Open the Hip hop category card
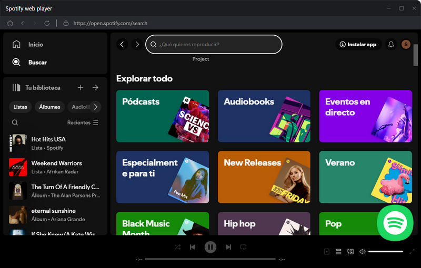Viewport: 421px width, 268px height. [264, 224]
